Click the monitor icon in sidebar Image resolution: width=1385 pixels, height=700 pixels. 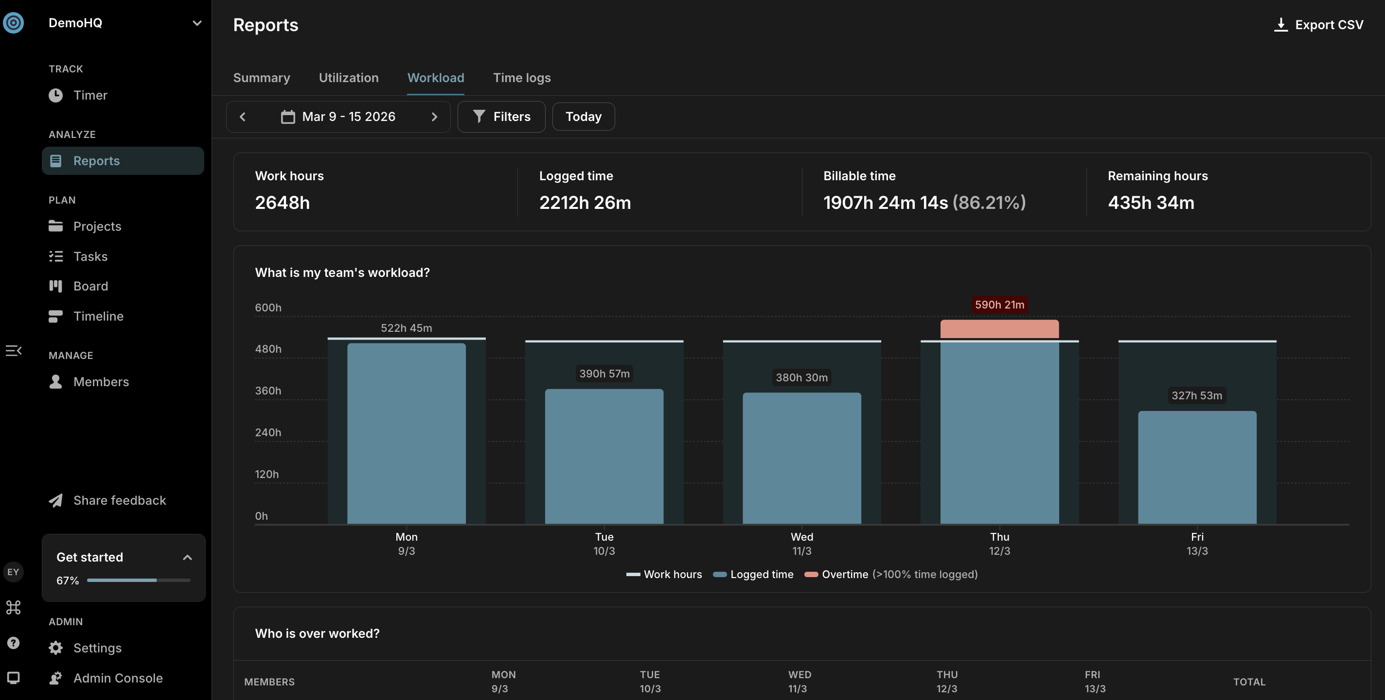(14, 678)
